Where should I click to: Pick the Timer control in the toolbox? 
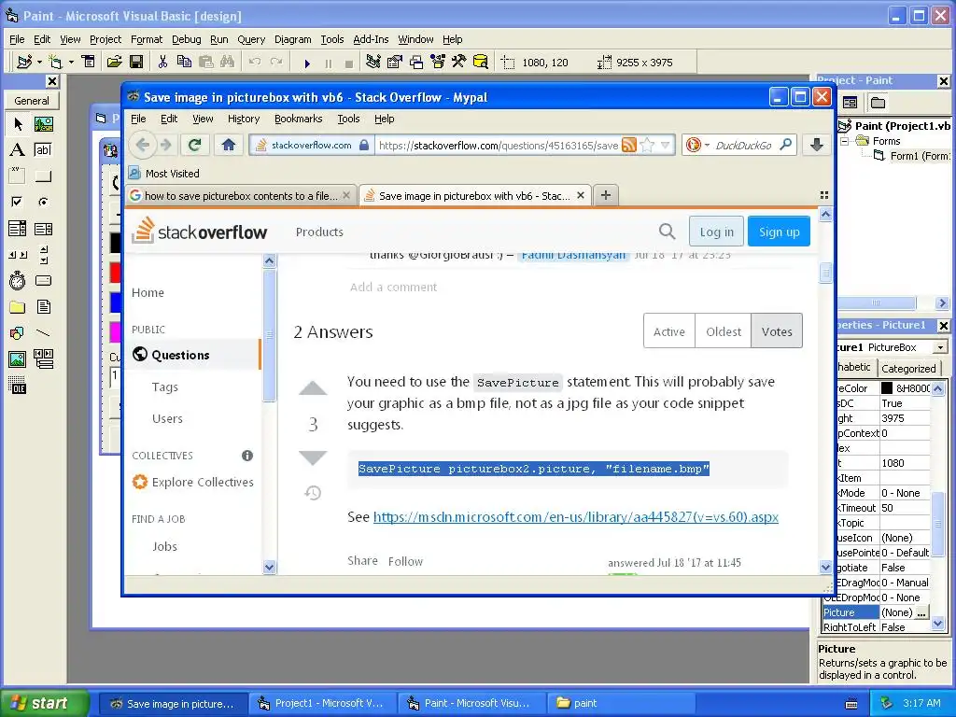tap(17, 280)
